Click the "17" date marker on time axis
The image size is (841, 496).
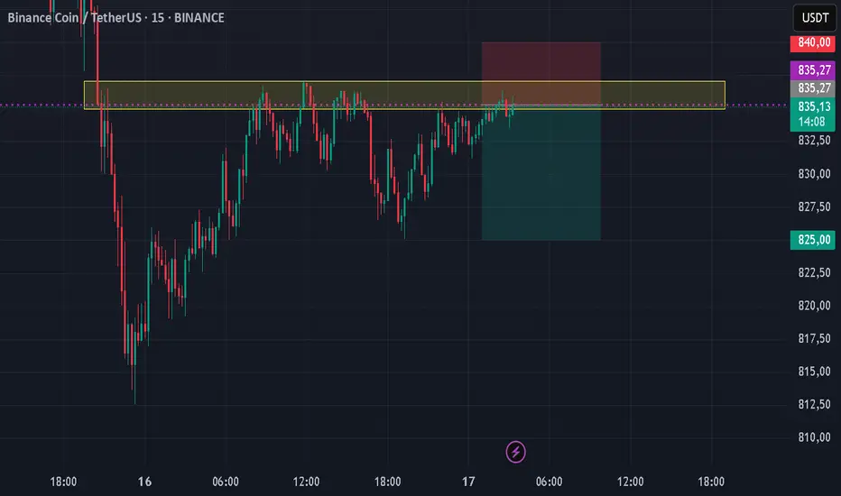click(469, 482)
